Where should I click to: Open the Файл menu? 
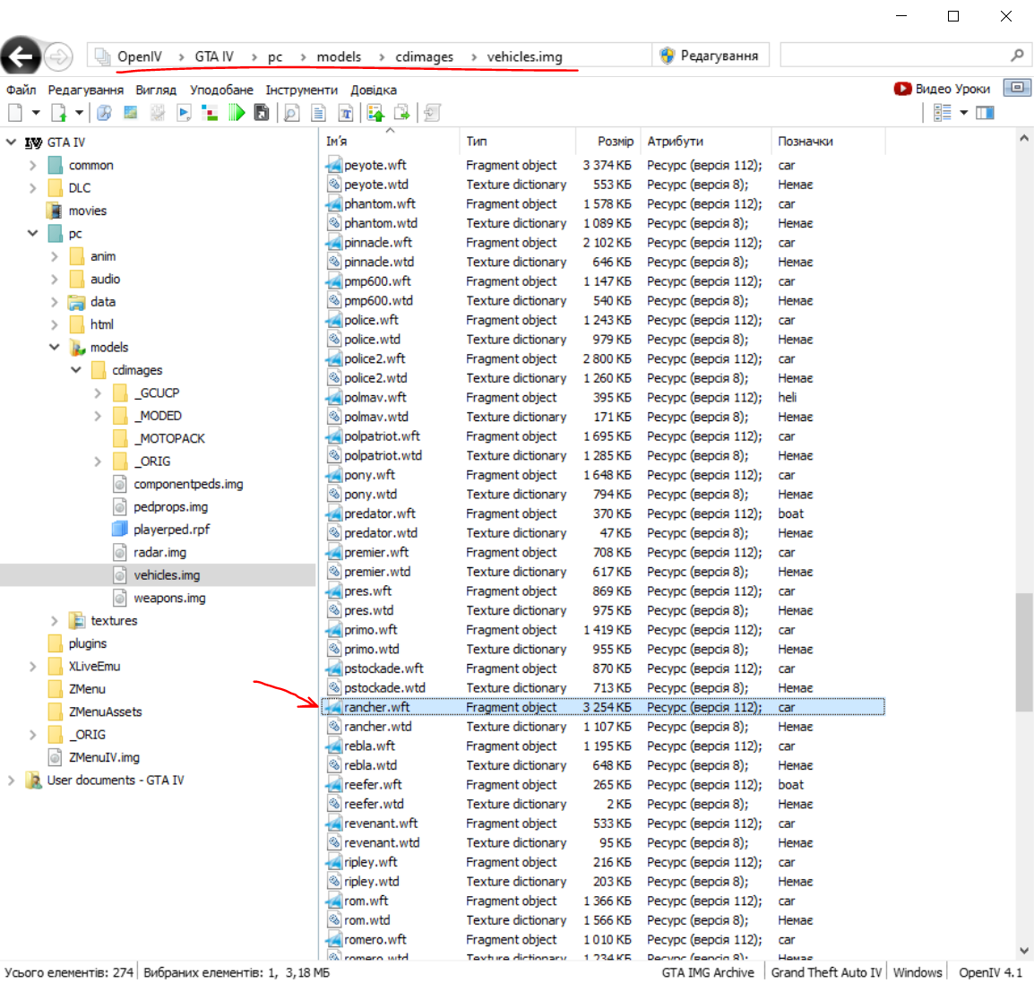(22, 90)
